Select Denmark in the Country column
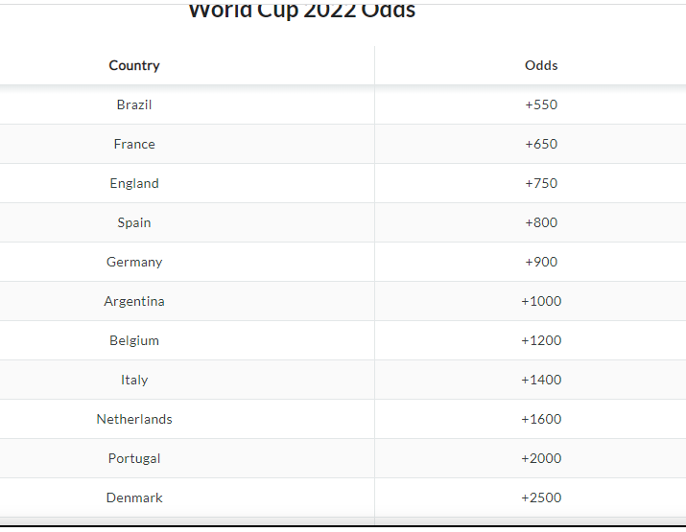The image size is (686, 532). click(x=134, y=497)
